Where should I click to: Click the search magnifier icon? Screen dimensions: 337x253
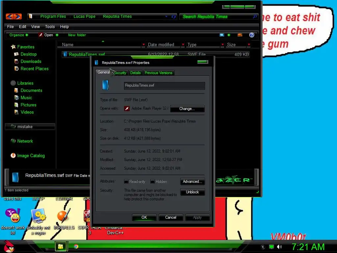[x=255, y=16]
